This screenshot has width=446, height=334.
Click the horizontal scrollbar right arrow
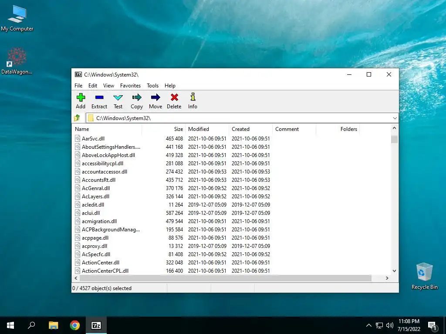tap(387, 278)
